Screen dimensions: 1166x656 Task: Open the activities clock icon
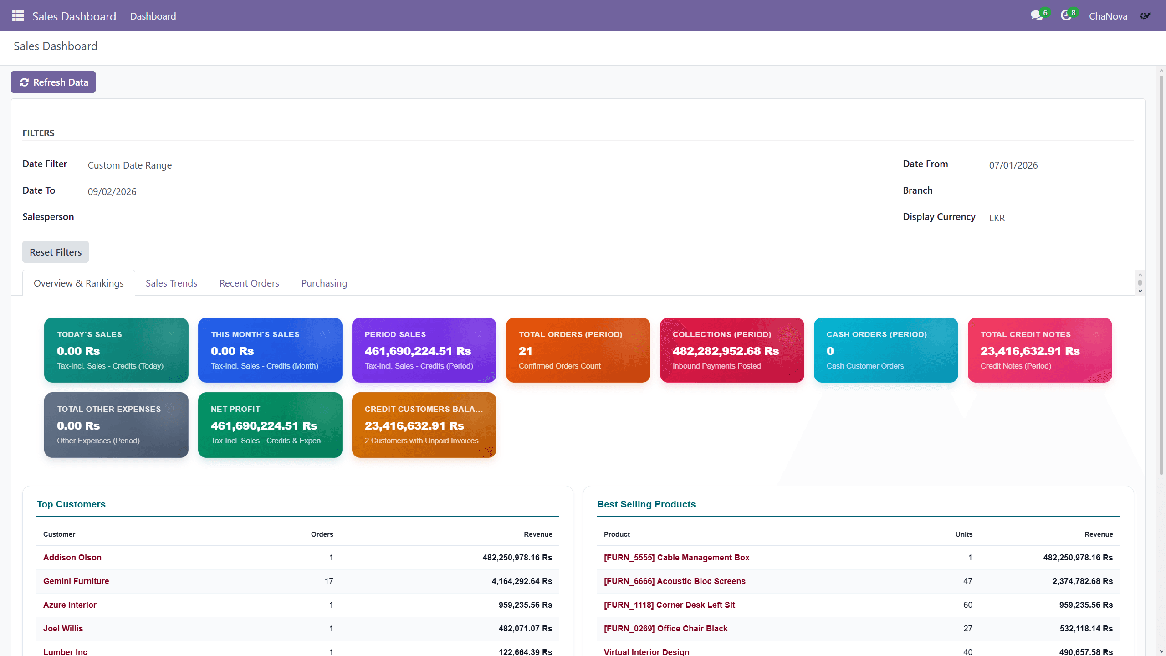coord(1066,16)
